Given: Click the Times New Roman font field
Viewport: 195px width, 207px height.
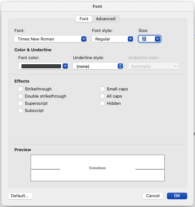Looking at the screenshot, I should [51, 39].
